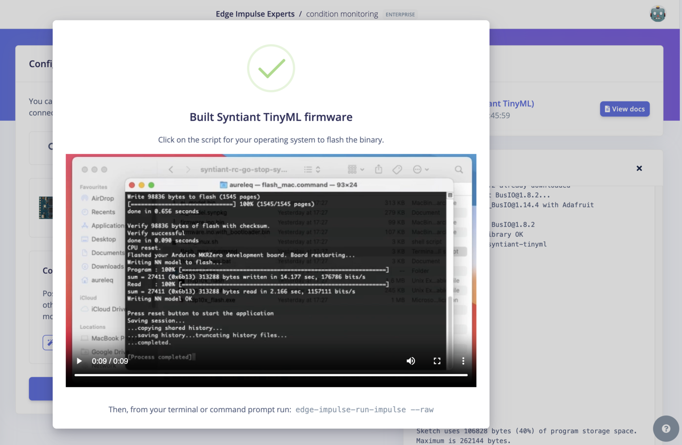Close the build output panel with X
The image size is (682, 445).
click(x=639, y=168)
